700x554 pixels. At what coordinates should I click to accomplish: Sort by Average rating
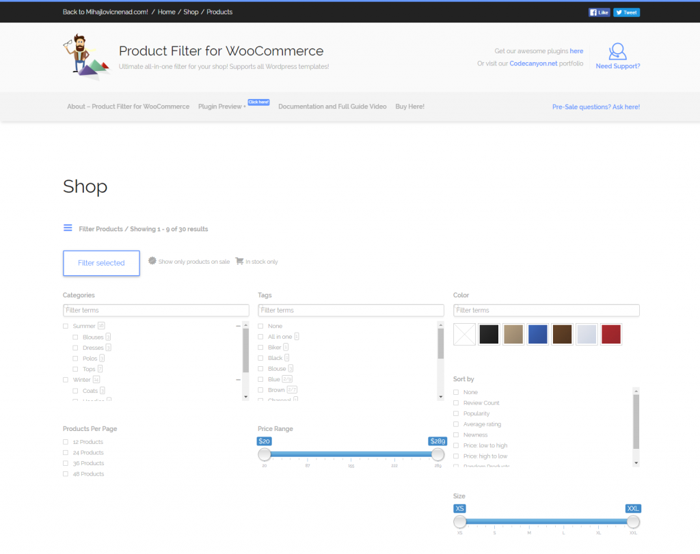click(x=456, y=425)
